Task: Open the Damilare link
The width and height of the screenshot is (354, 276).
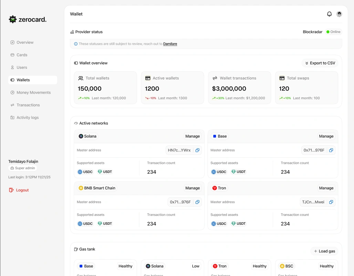Action: tap(170, 44)
